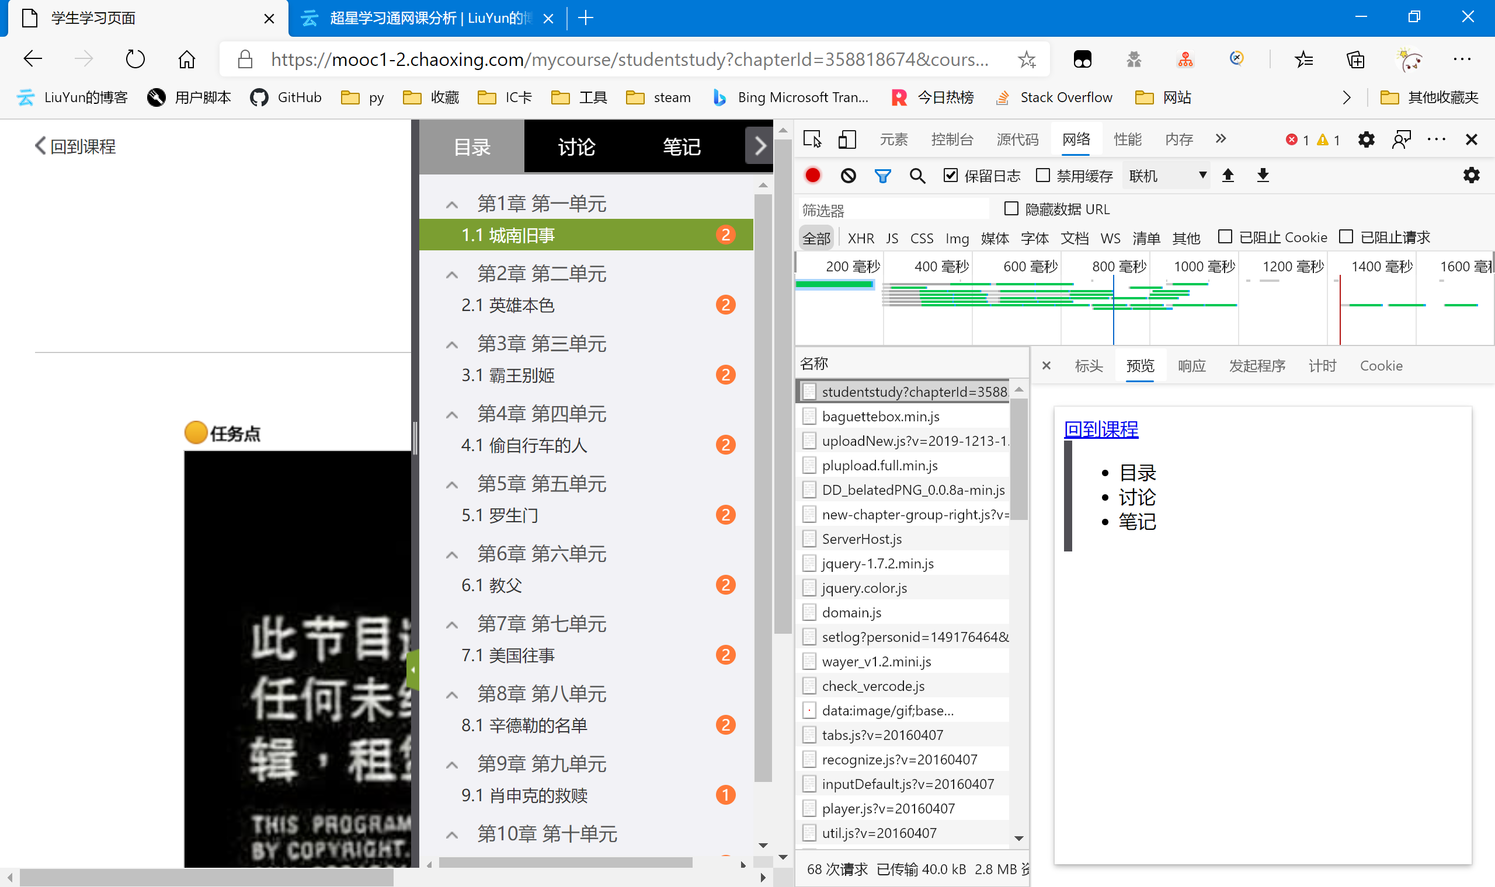Click the inspect element (cursor) icon

pos(811,138)
